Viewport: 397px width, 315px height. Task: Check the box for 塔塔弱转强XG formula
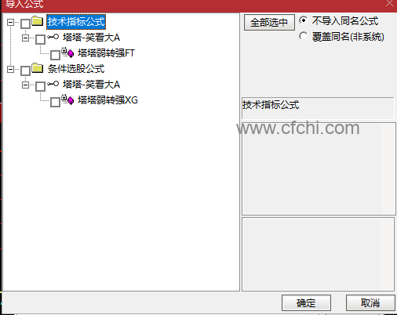point(55,102)
